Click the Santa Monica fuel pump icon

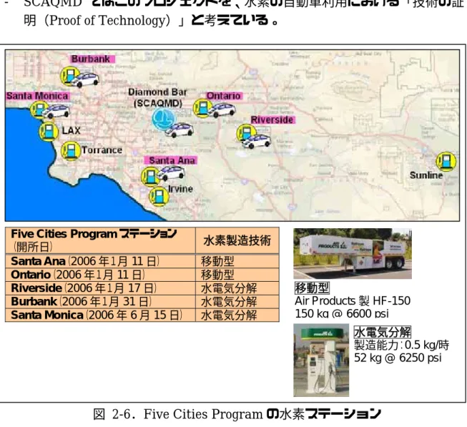(39, 109)
